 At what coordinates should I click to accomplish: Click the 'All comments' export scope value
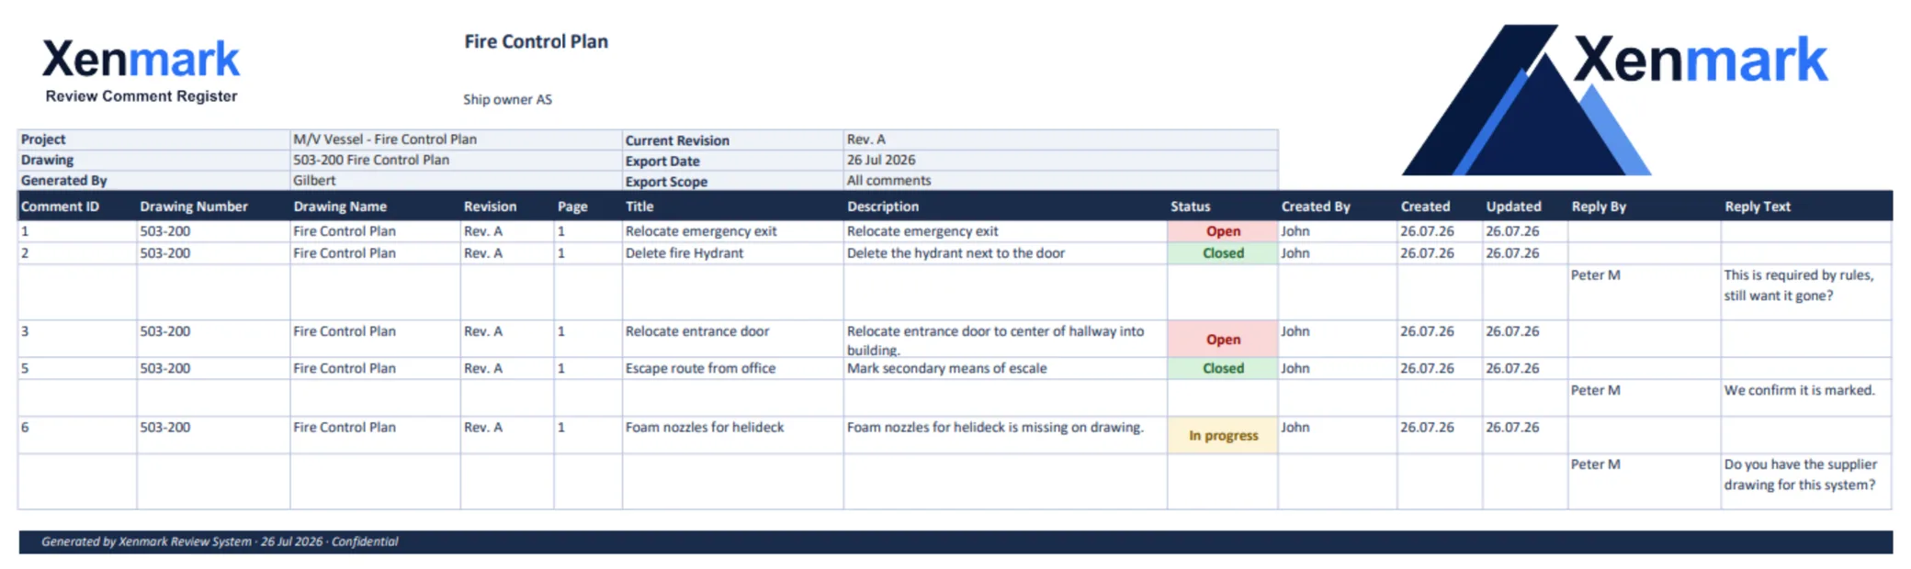(x=888, y=181)
